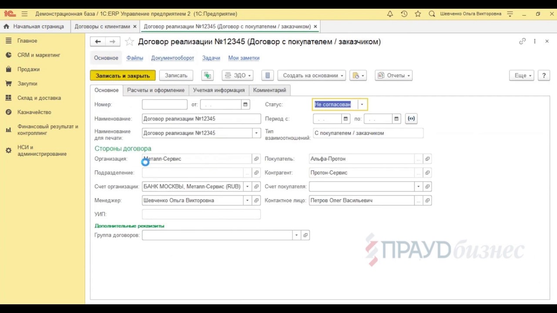This screenshot has width=557, height=313.
Task: Expand the 'Наименование для печати' dropdown arrow
Action: [256, 133]
